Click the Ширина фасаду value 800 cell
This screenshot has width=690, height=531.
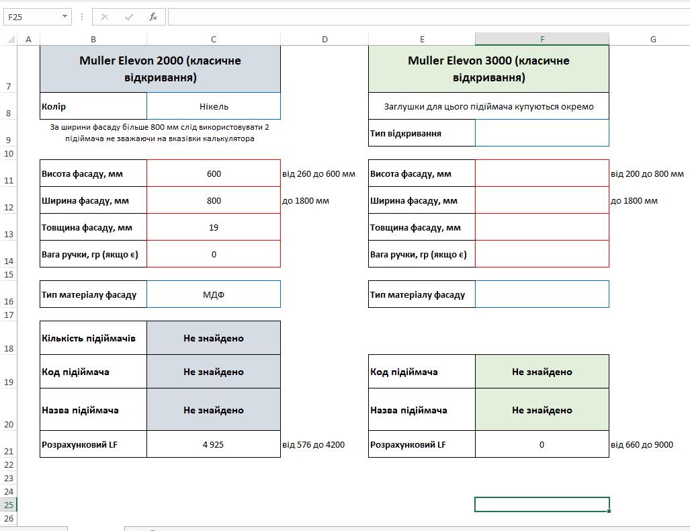pyautogui.click(x=214, y=200)
